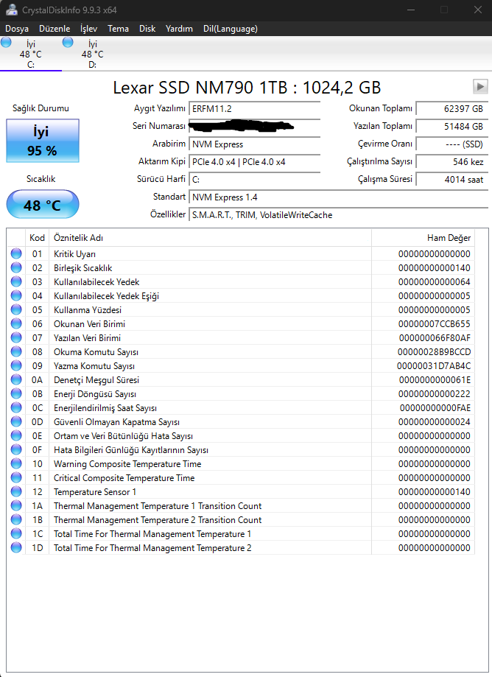Click the next disk arrow button
492x677 pixels.
coord(480,86)
